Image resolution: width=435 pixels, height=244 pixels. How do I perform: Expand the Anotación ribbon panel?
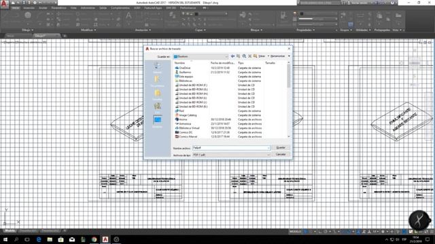pos(143,30)
